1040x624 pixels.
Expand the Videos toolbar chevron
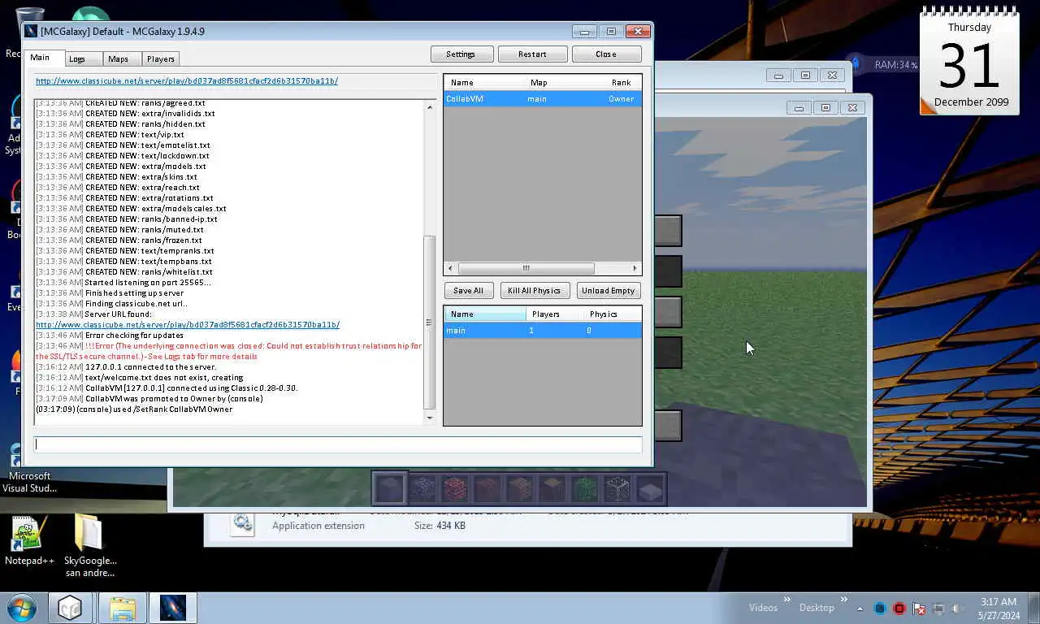coord(786,600)
